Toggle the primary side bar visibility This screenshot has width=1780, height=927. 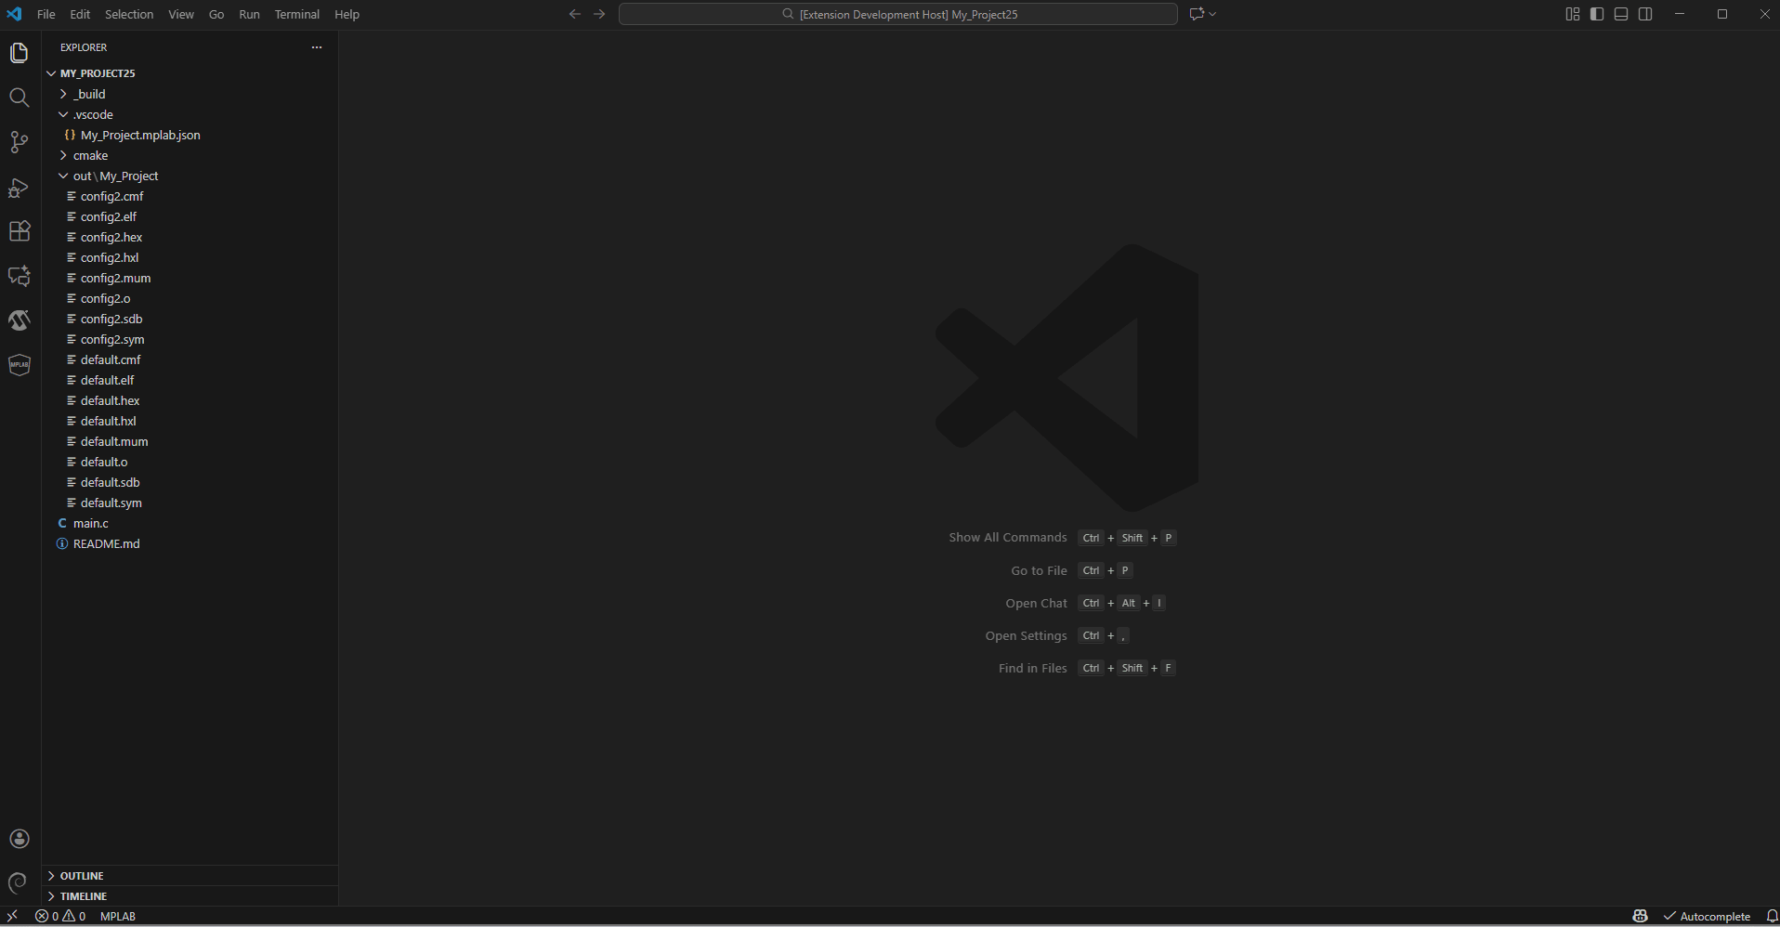point(1596,14)
